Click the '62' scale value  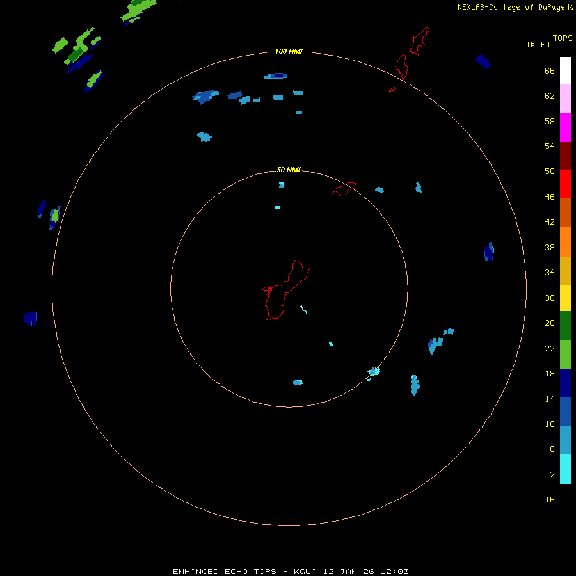click(550, 96)
